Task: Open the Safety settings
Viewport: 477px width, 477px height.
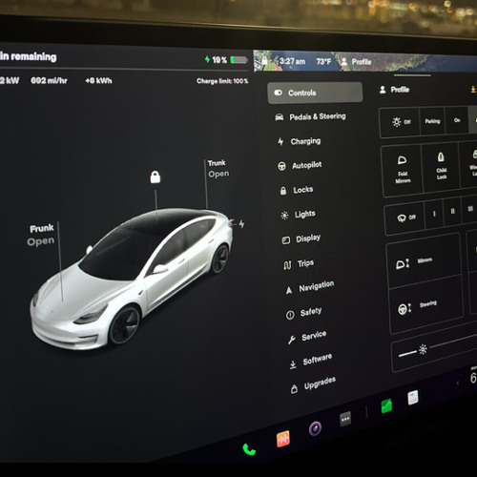Action: [x=303, y=313]
